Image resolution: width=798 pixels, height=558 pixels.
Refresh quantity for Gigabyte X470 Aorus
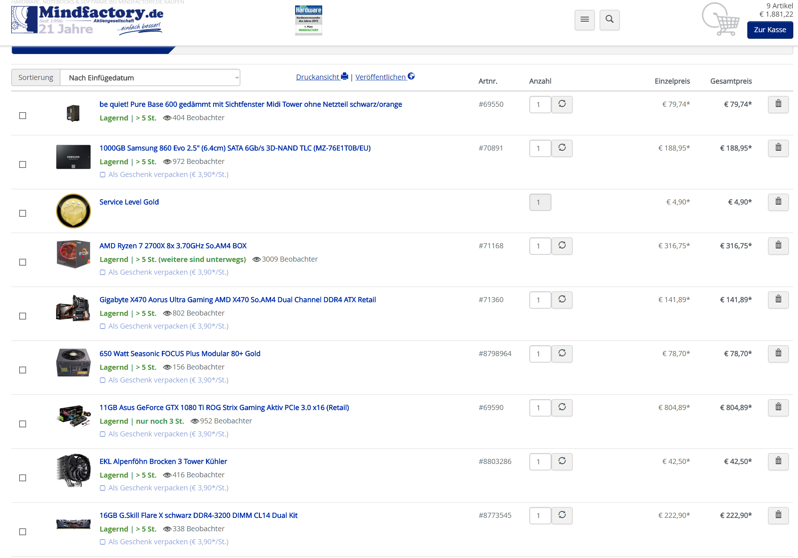562,300
